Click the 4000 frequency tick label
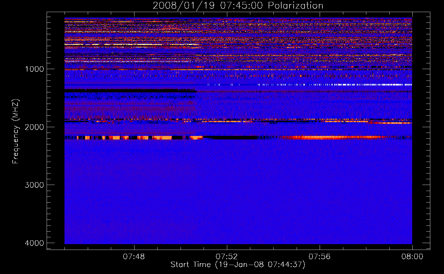The height and width of the screenshot is (274, 444). tap(35, 243)
